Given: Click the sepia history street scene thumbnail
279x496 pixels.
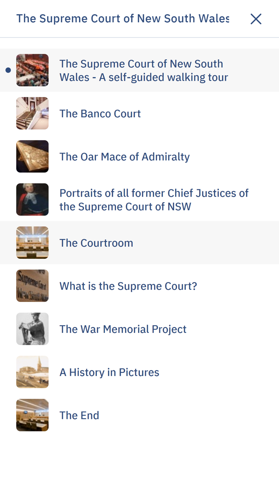Looking at the screenshot, I should (x=32, y=372).
